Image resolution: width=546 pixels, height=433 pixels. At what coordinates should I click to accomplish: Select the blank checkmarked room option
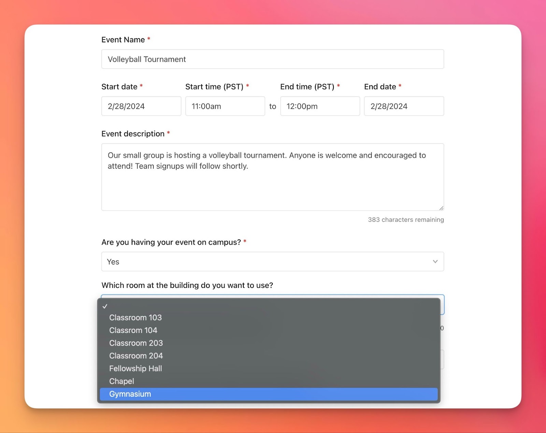click(268, 306)
